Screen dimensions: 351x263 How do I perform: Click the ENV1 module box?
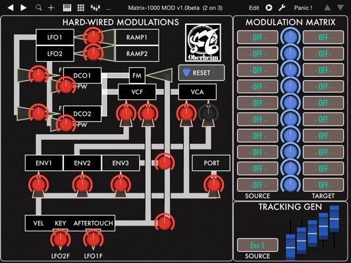pyautogui.click(x=44, y=163)
